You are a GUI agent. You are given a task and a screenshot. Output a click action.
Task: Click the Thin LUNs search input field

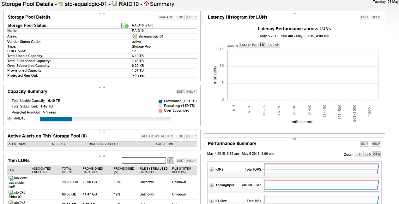144,160
